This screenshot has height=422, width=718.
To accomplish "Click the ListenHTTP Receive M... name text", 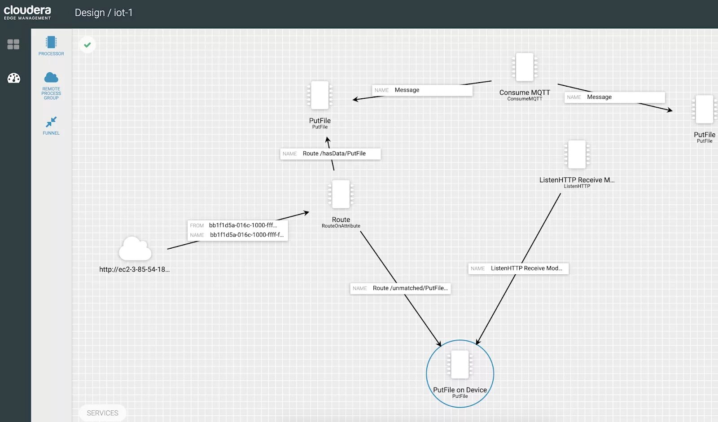I will (577, 180).
